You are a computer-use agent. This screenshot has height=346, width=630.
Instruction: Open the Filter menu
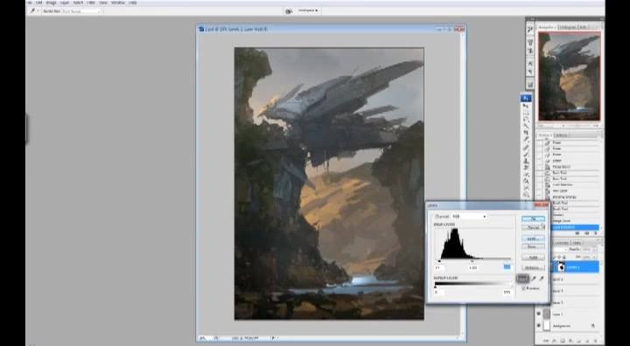(91, 3)
